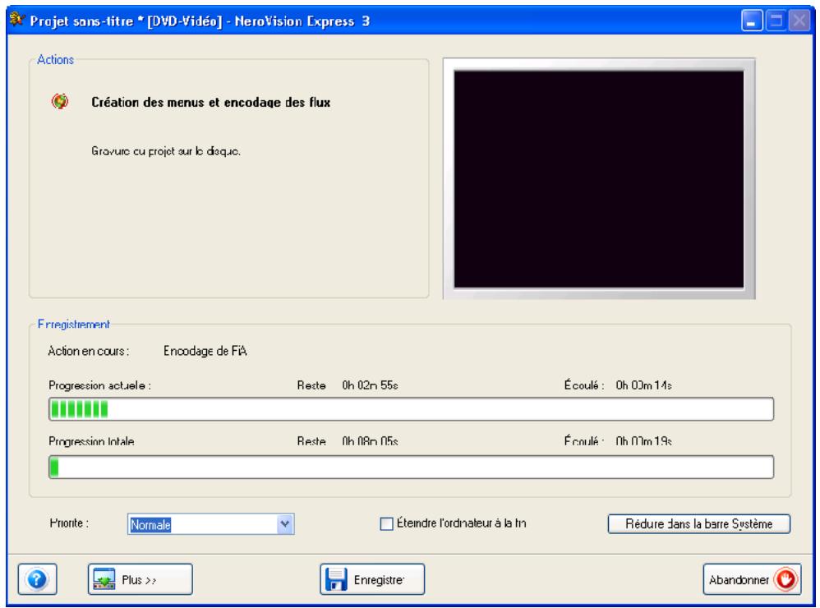This screenshot has height=608, width=820.
Task: Click the text 'Gravure du projet sur le disque.'
Action: pyautogui.click(x=166, y=151)
